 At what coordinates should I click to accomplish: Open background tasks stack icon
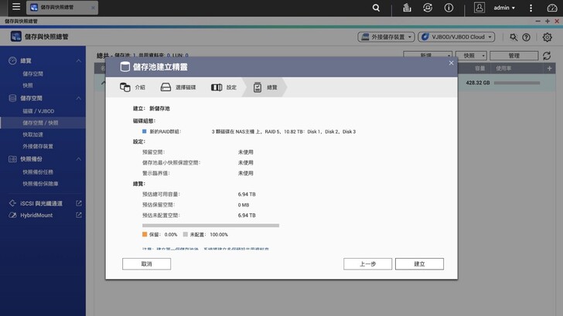[406, 8]
